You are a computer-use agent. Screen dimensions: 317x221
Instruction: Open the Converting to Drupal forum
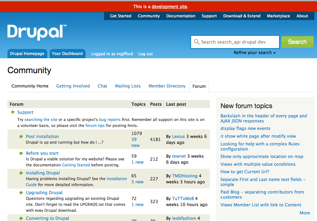tap(48, 218)
